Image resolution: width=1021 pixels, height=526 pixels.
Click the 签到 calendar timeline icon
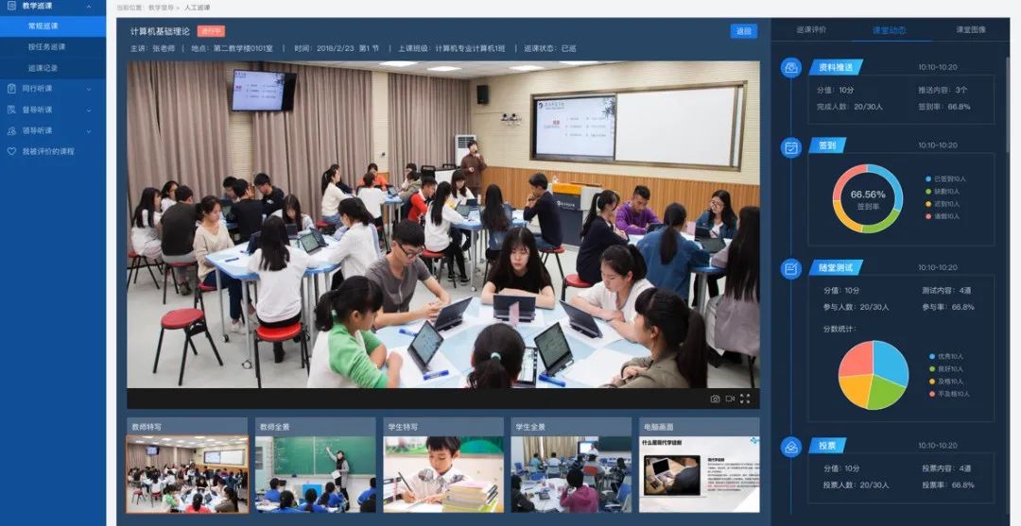(x=791, y=147)
